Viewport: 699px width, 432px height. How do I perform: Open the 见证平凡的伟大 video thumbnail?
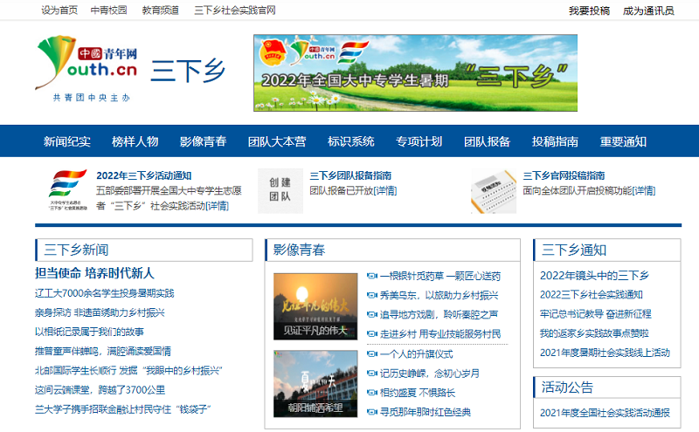[x=315, y=305]
